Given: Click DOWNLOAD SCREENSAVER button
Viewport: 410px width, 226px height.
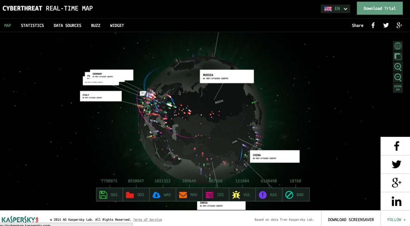Looking at the screenshot, I should pyautogui.click(x=351, y=220).
